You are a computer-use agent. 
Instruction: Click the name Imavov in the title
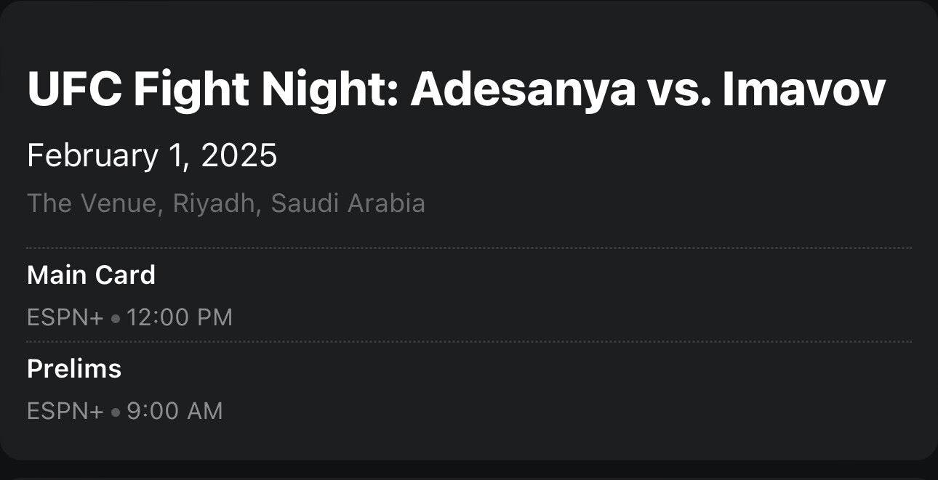click(803, 90)
